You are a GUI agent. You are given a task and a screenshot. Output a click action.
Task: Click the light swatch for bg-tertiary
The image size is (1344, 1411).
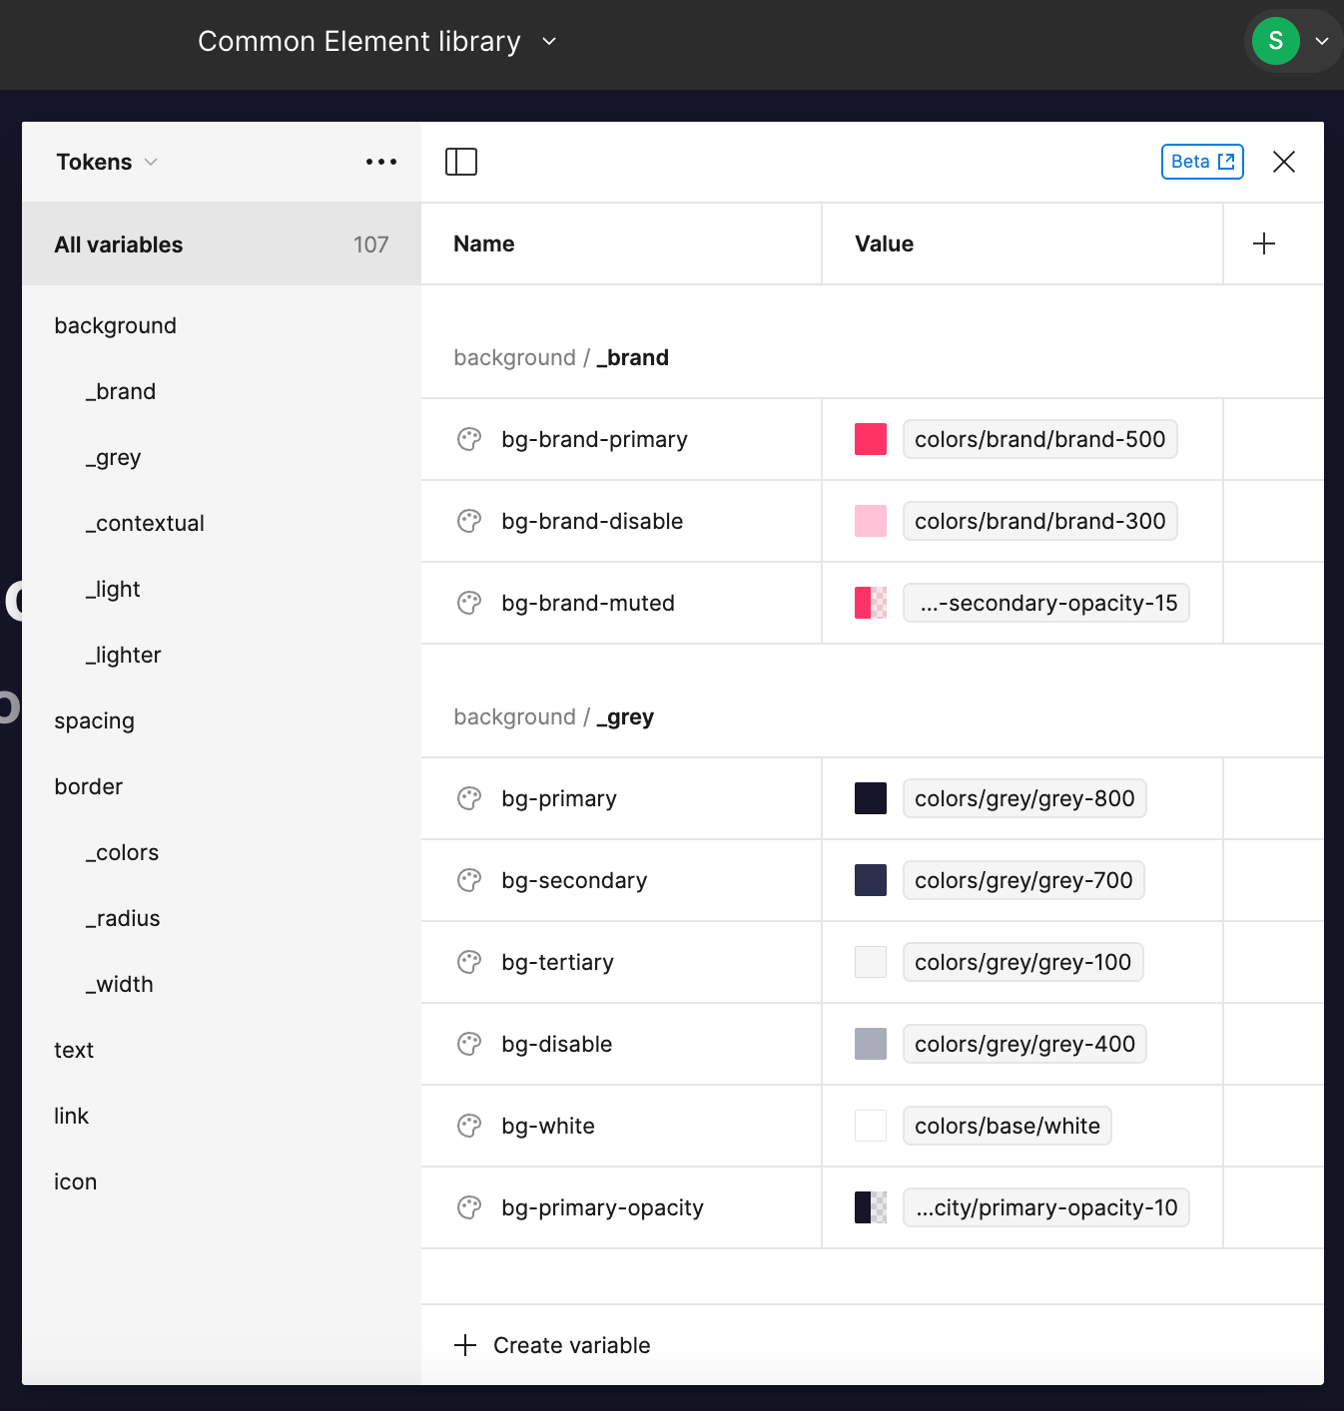[x=871, y=962]
